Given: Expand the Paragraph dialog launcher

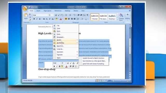Looking at the screenshot, I should [88, 22].
